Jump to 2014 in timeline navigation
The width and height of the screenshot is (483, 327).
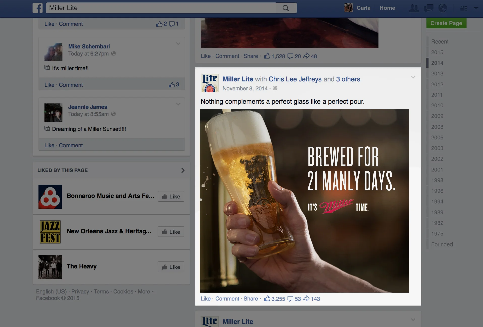tap(437, 63)
